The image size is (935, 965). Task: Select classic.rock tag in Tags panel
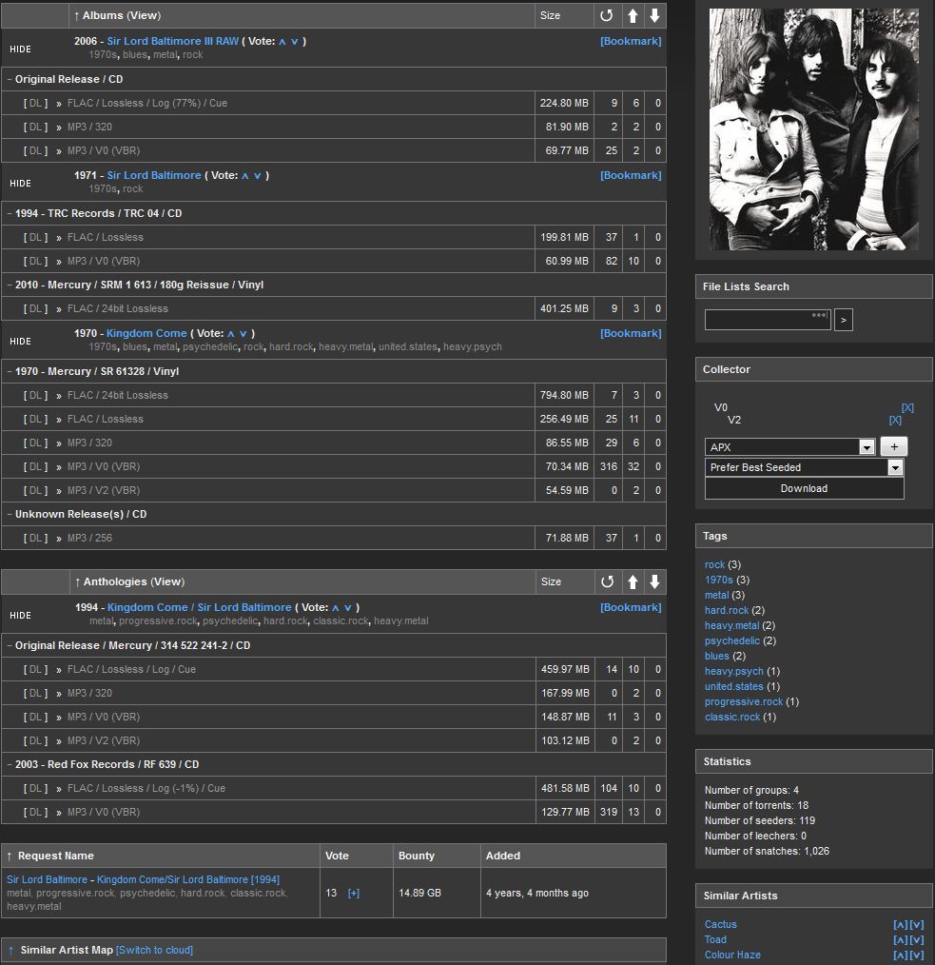[x=732, y=717]
